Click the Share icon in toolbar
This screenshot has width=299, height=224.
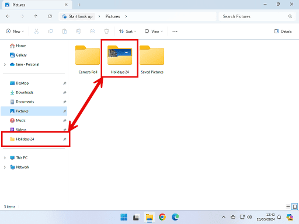[92, 32]
